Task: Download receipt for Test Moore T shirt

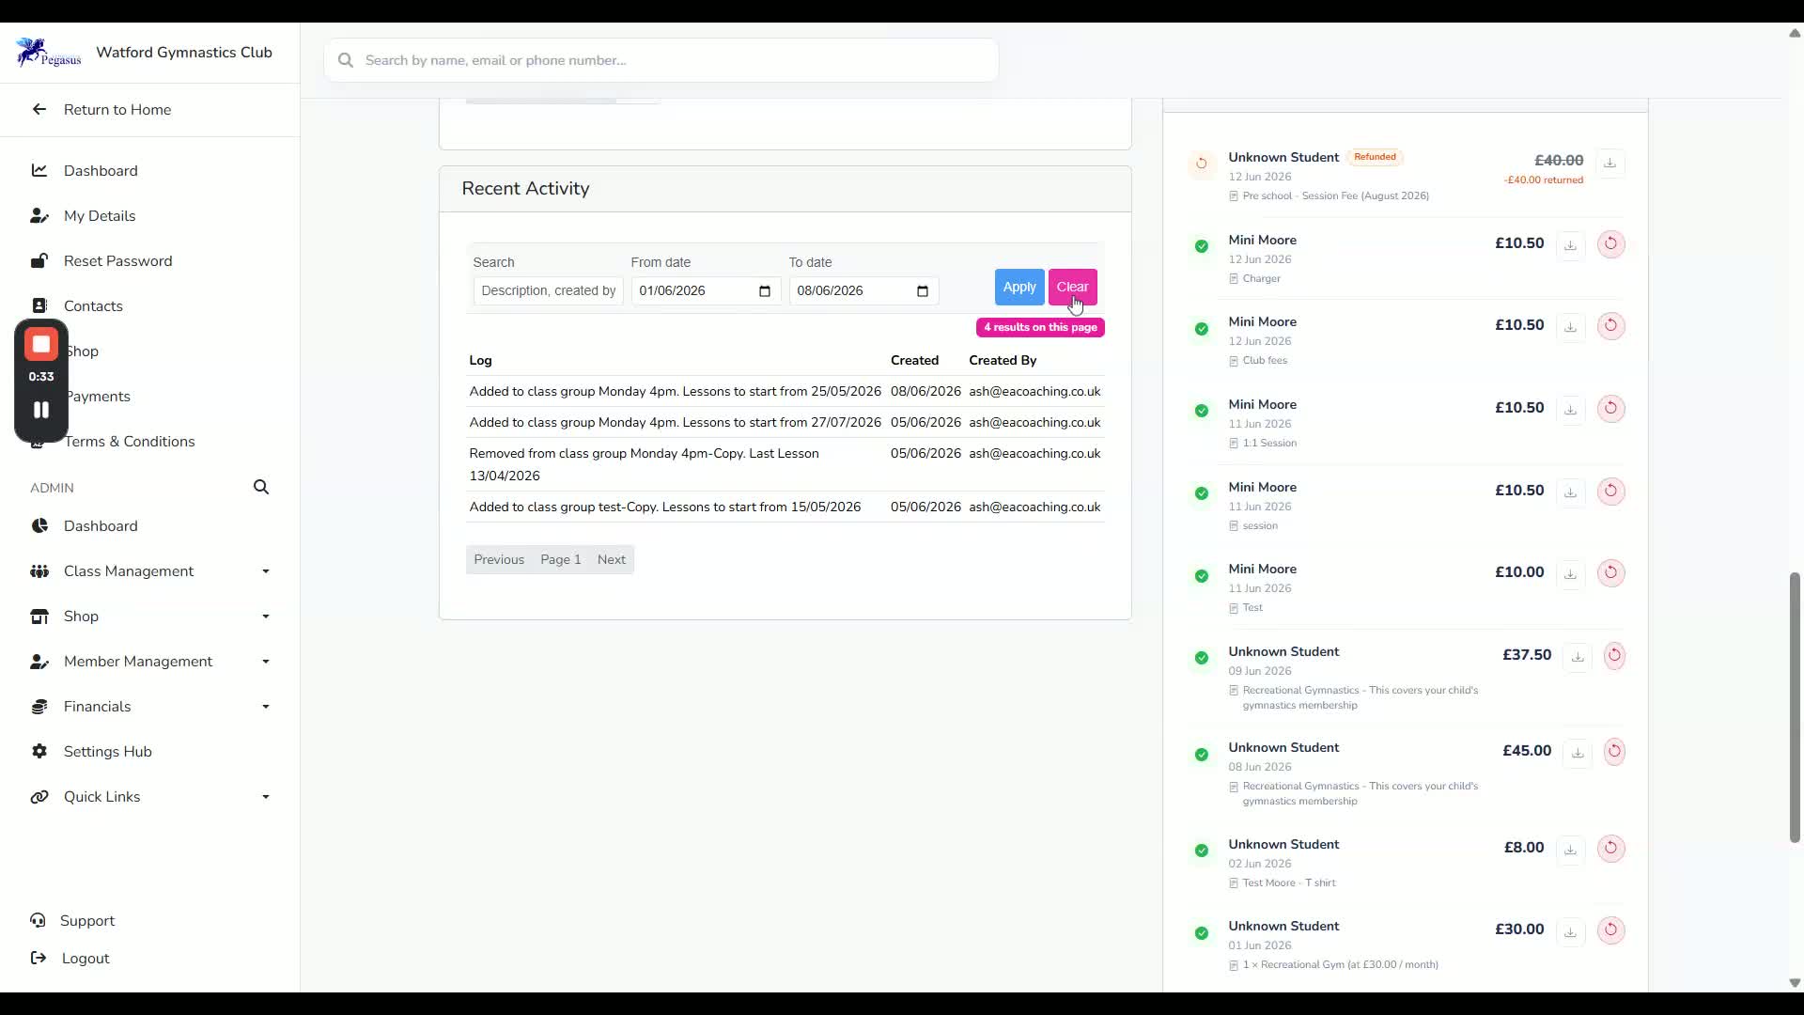Action: (x=1570, y=850)
